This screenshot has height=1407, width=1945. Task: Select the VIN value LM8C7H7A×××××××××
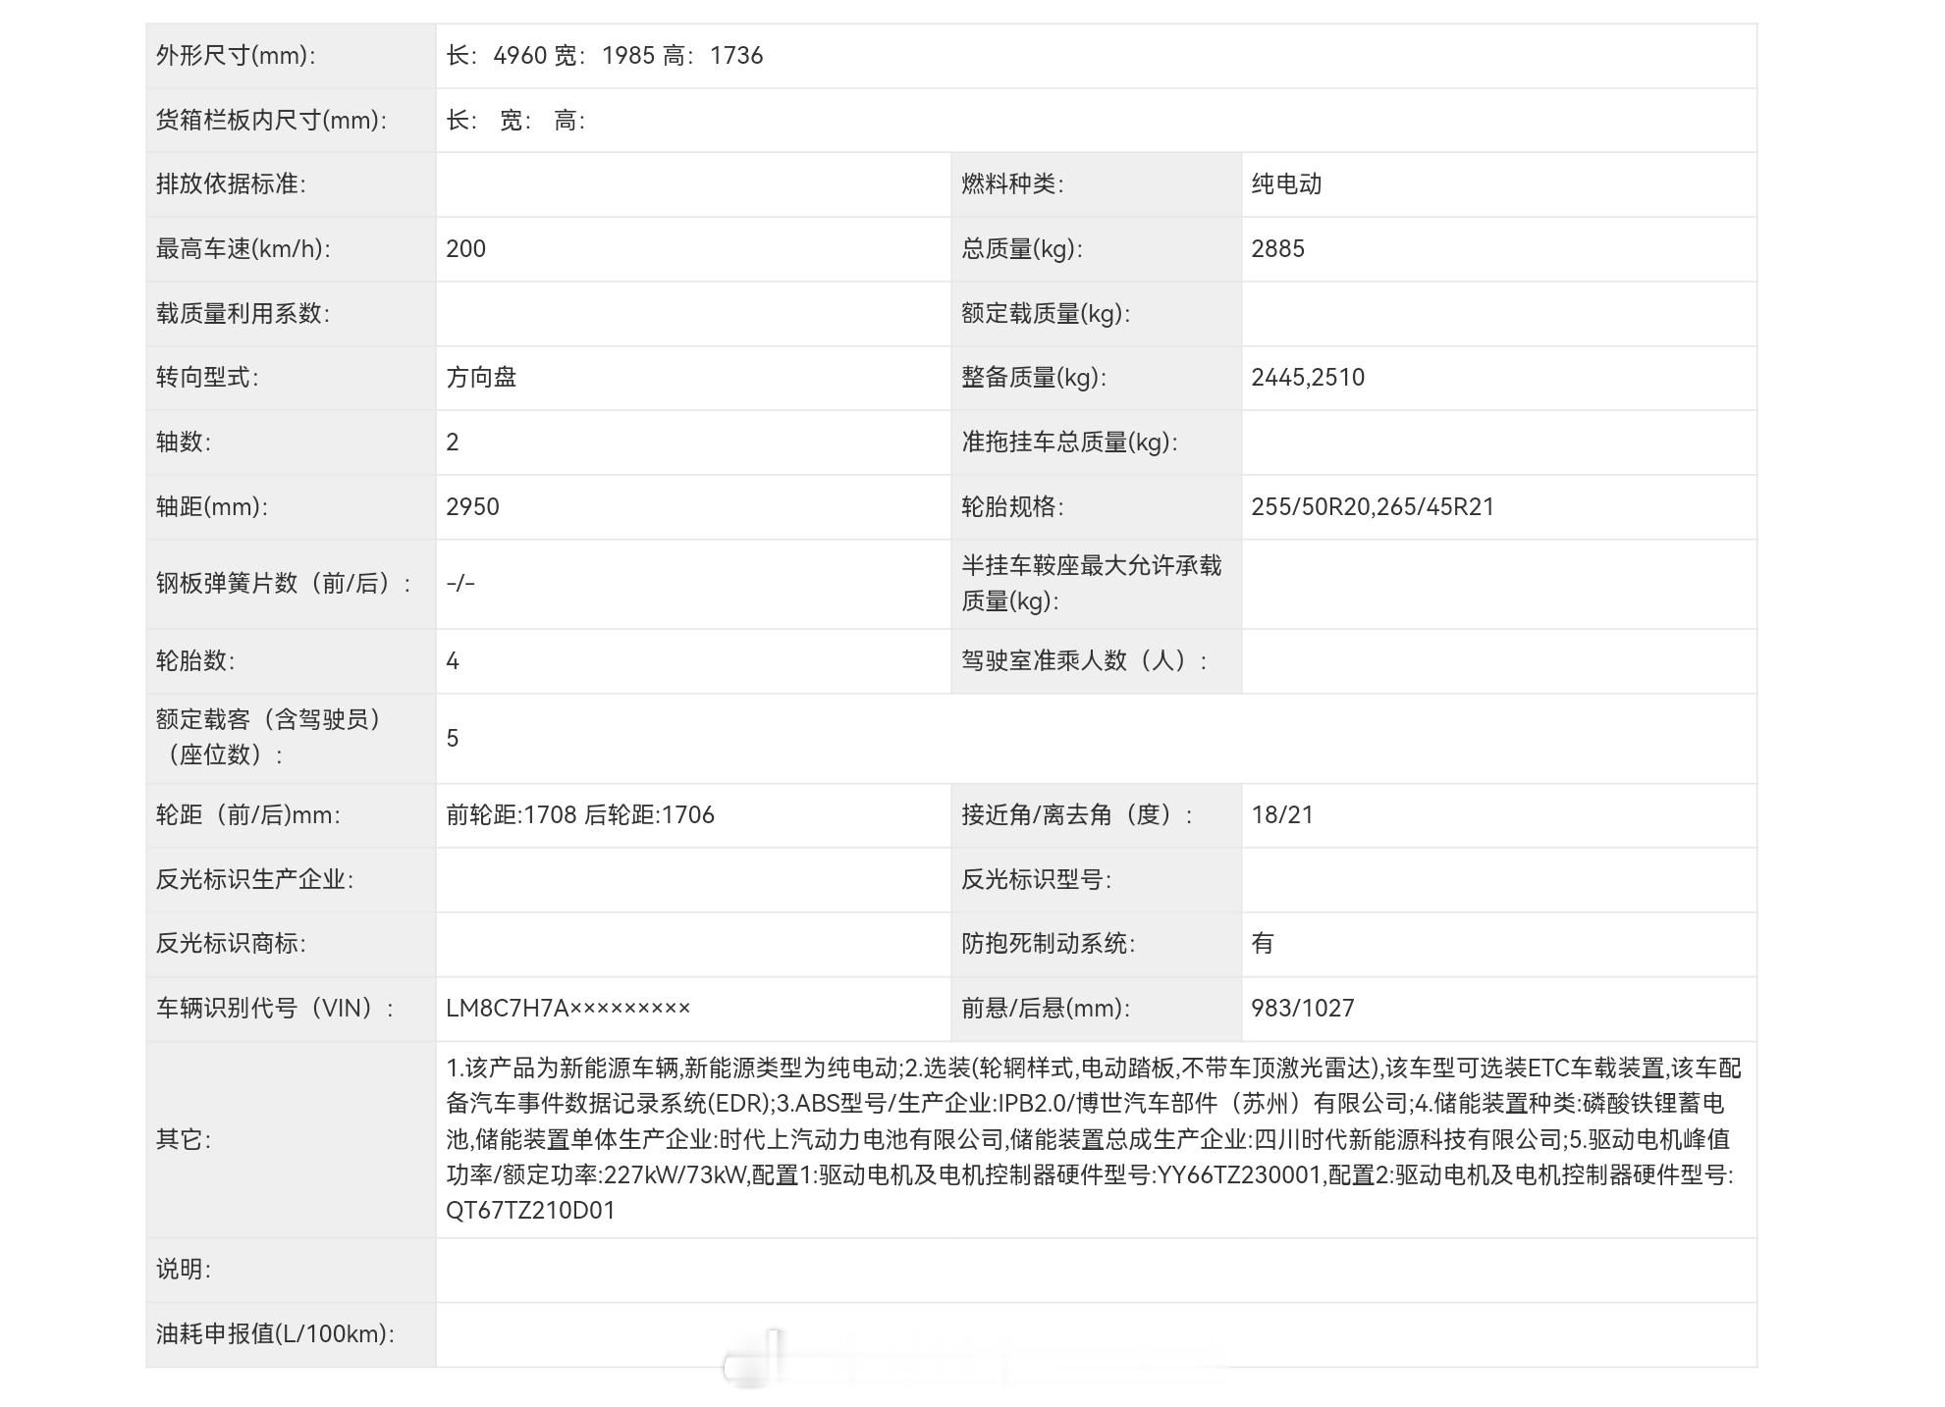pyautogui.click(x=568, y=1009)
